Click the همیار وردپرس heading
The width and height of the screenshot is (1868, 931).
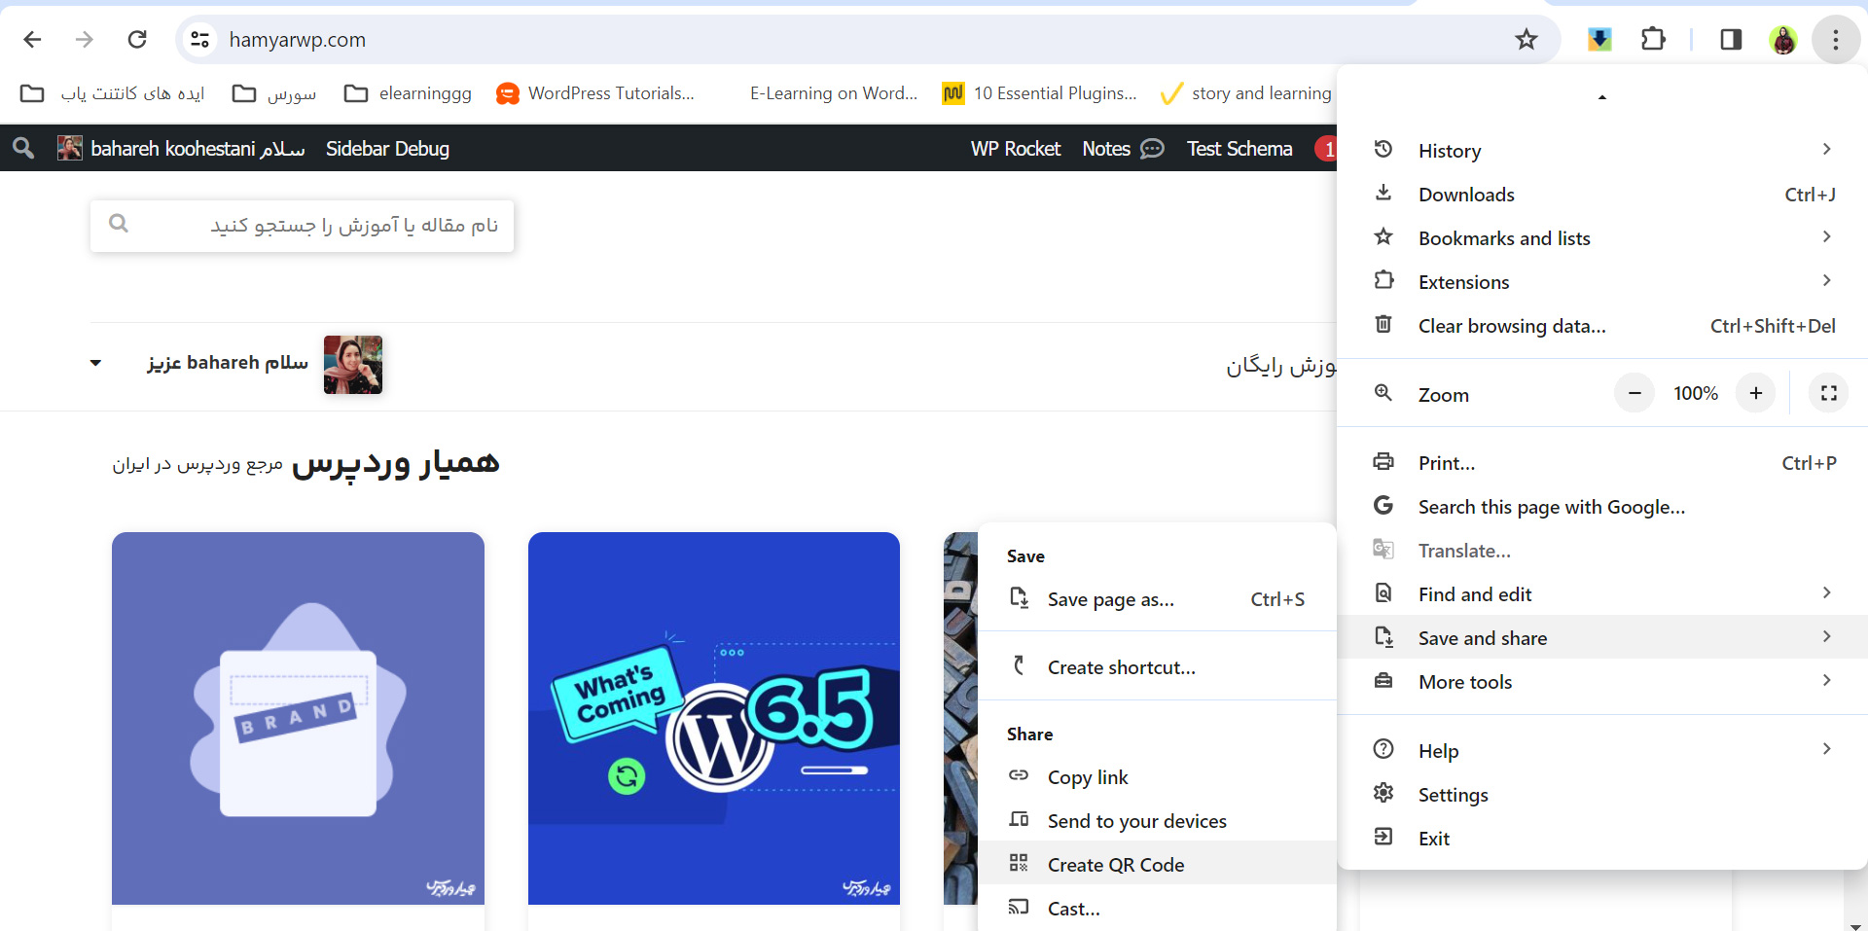(396, 463)
